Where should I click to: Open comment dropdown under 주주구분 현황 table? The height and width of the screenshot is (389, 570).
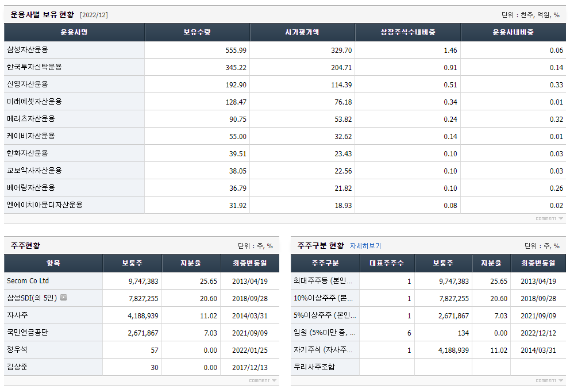(549, 380)
